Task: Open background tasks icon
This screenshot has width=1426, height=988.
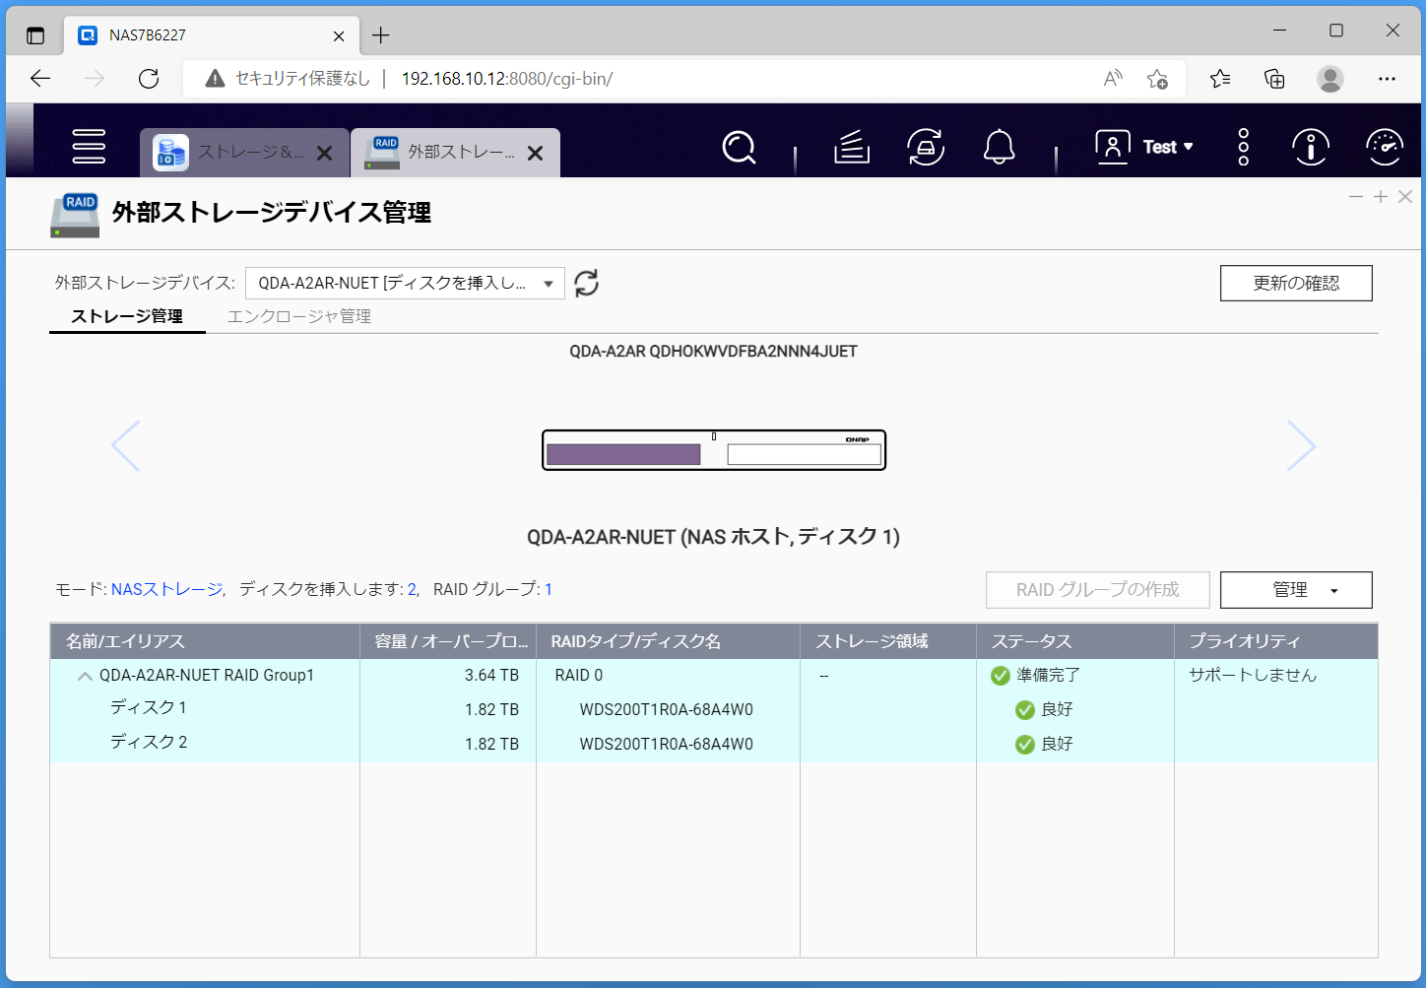Action: (852, 148)
